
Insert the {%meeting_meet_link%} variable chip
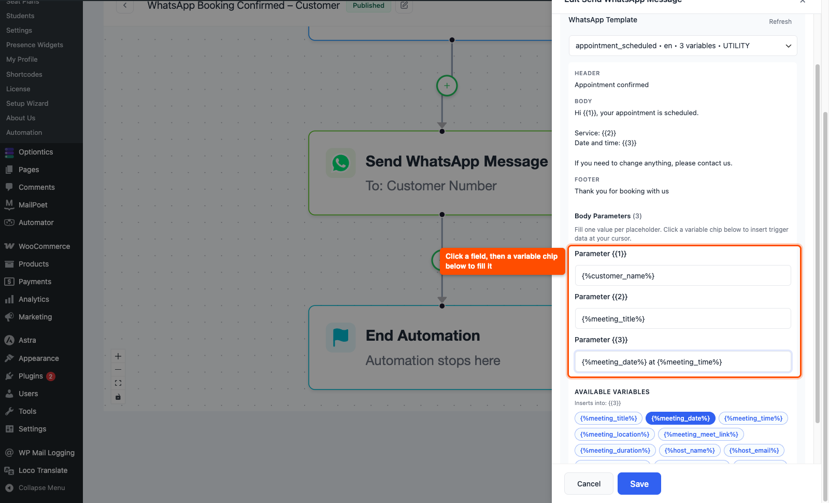[x=701, y=435]
